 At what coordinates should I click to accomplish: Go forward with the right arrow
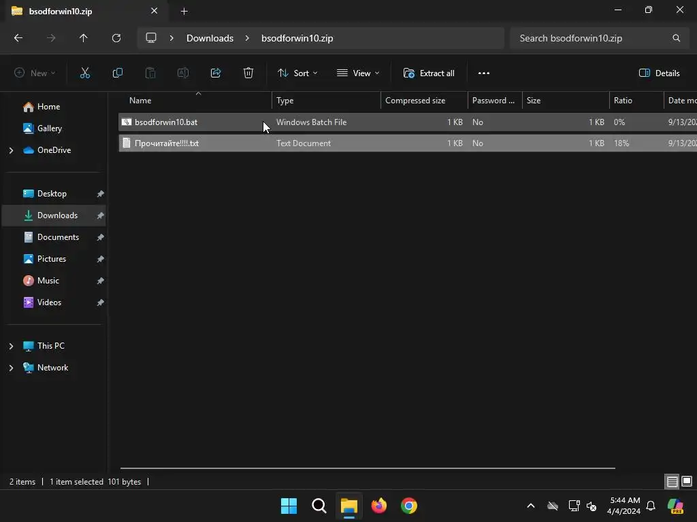click(x=51, y=38)
